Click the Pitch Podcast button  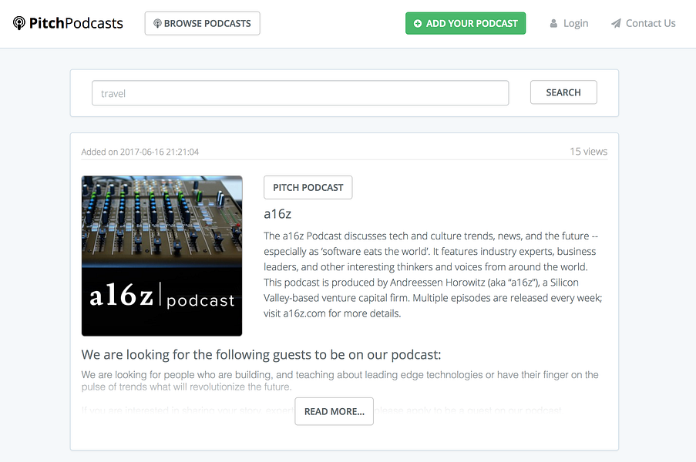308,188
